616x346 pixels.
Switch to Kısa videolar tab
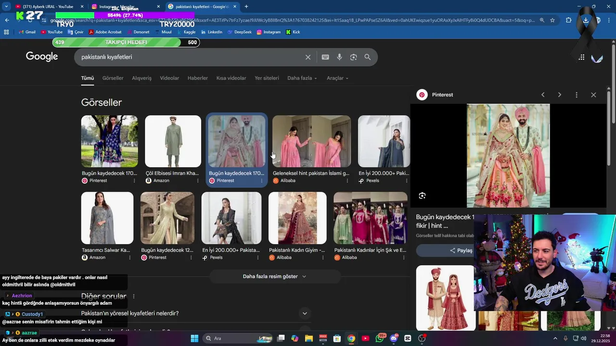[231, 78]
